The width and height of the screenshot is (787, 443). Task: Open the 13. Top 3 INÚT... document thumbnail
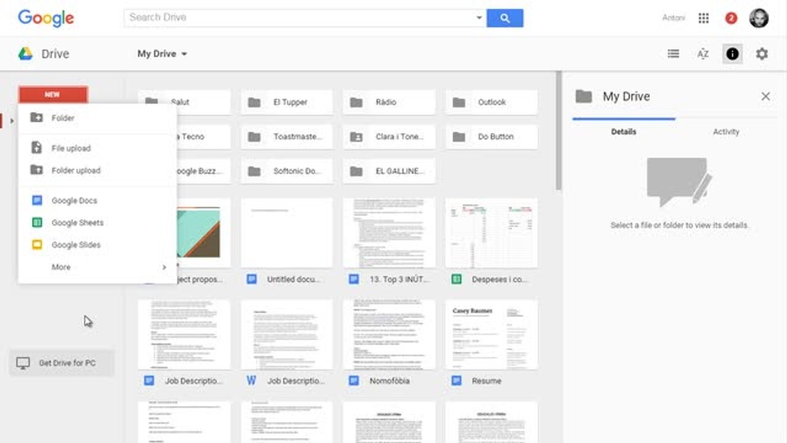click(389, 233)
